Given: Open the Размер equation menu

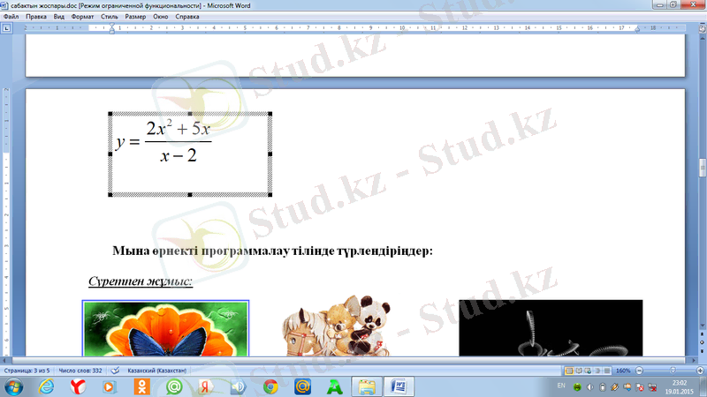Looking at the screenshot, I should [137, 16].
